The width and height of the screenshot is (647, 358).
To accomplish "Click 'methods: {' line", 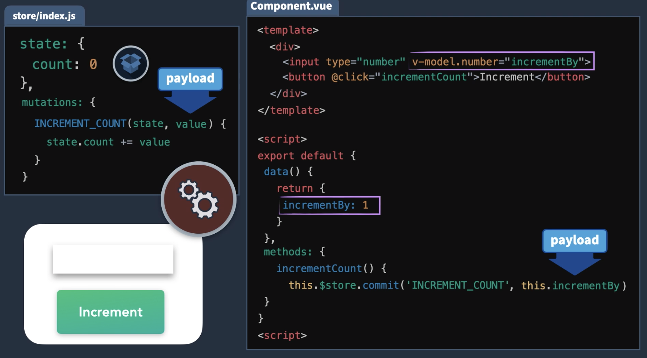I will tap(294, 252).
